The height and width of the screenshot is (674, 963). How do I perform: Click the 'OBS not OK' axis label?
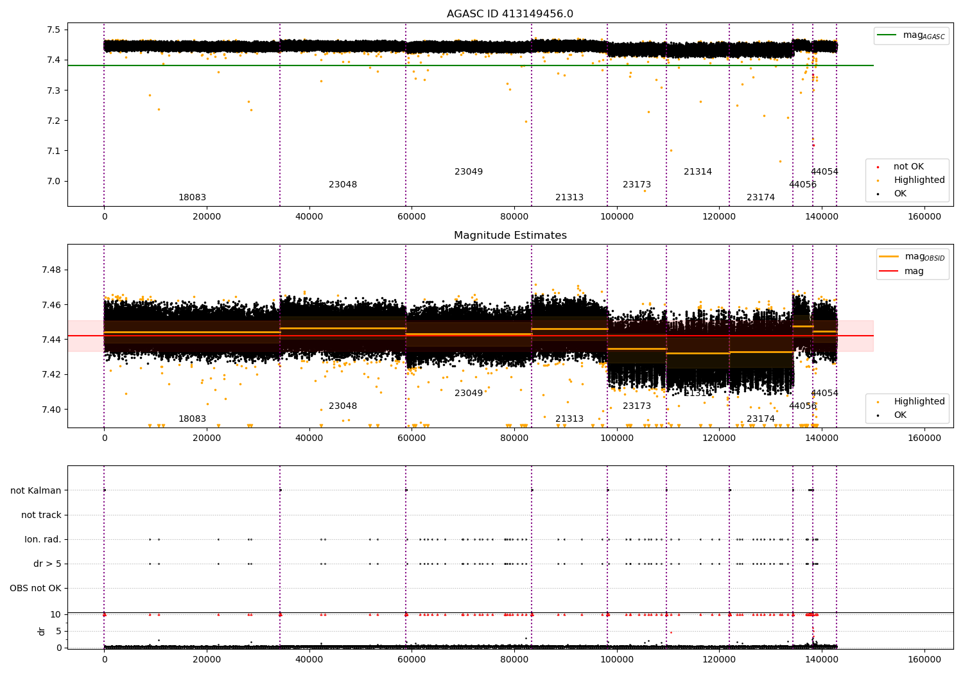coord(35,589)
